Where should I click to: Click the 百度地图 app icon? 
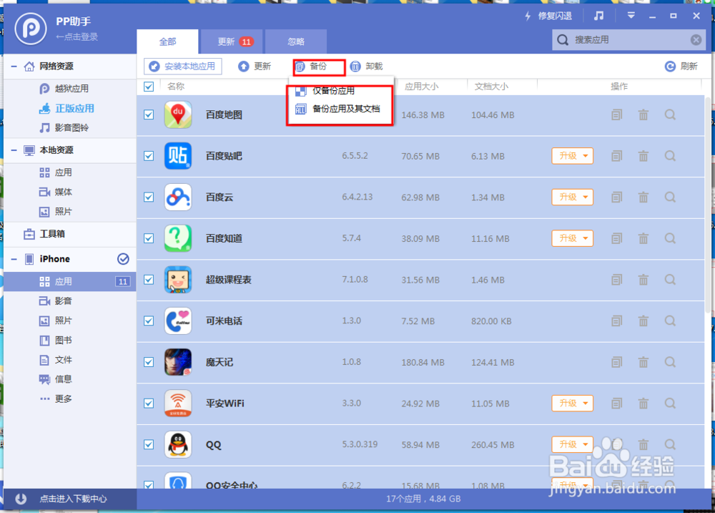178,115
